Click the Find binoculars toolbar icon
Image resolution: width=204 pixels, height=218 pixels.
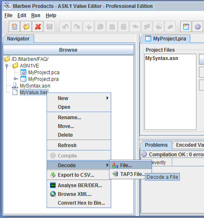135,27
